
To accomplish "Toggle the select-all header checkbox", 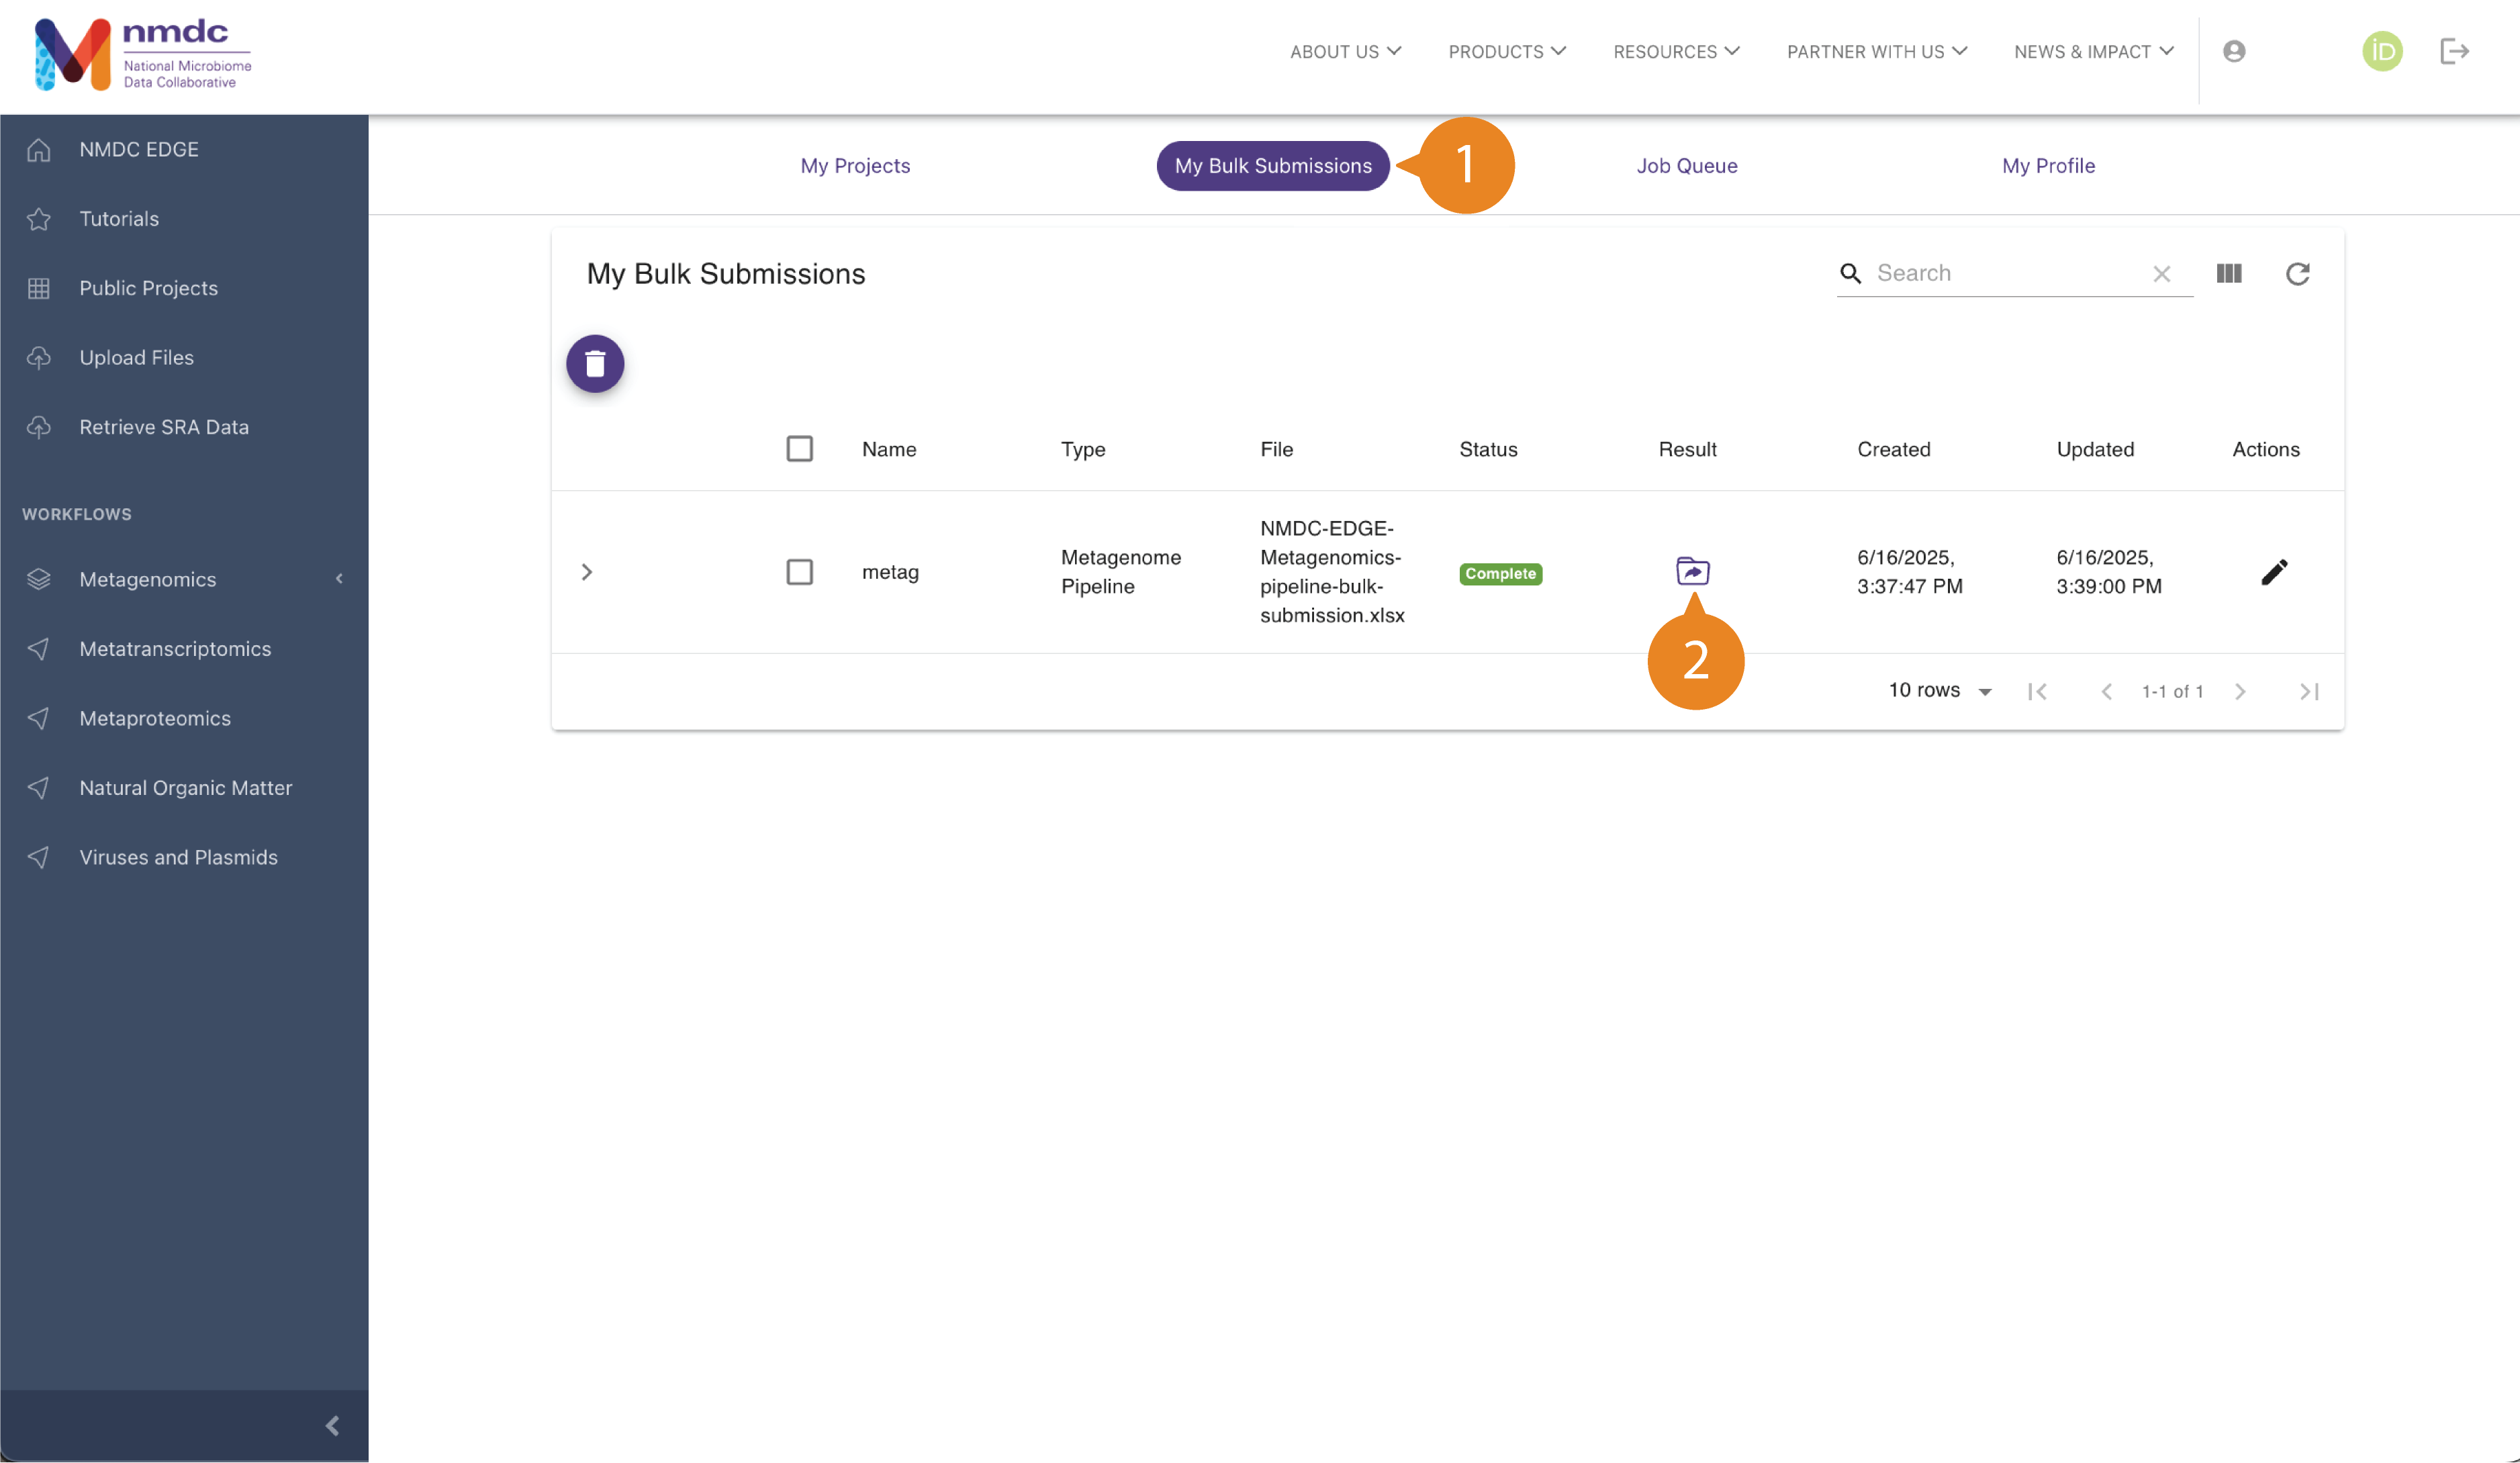I will point(799,449).
